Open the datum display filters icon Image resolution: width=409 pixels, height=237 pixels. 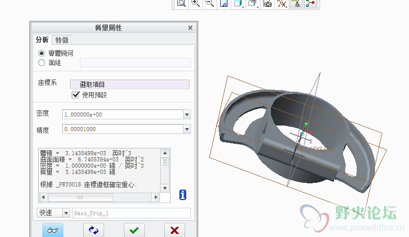(x=282, y=4)
